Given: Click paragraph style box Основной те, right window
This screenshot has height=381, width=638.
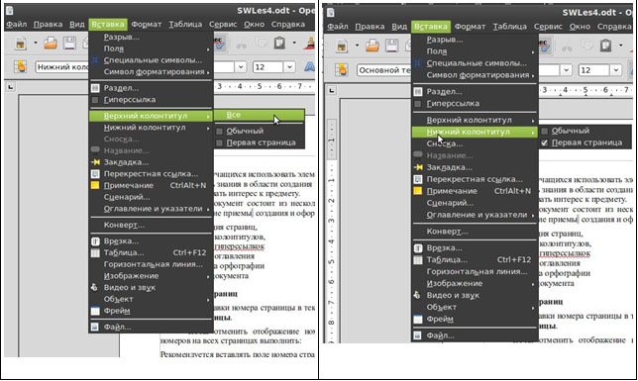Looking at the screenshot, I should tap(384, 70).
